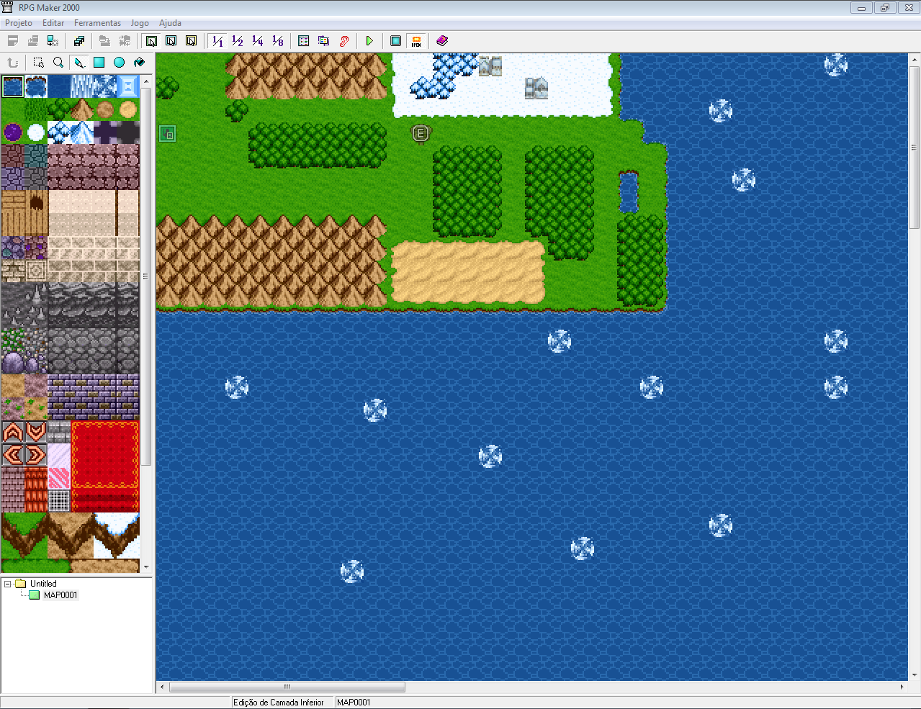This screenshot has width=921, height=709.
Task: Pick the orange up-arrow tile
Action: coord(13,432)
